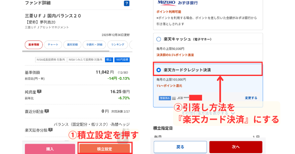Tap the orange 積立設定 button
The width and height of the screenshot is (295, 154).
[x=105, y=149]
